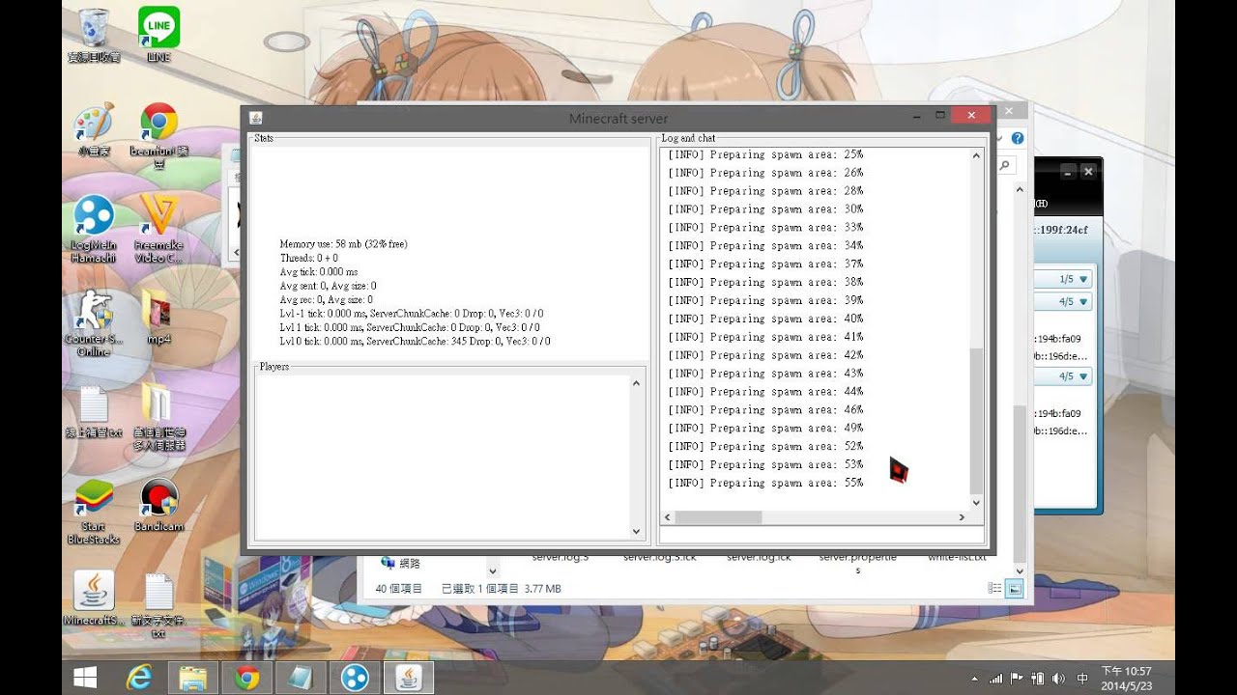This screenshot has height=695, width=1237.
Task: Click the 'Lvl 0 tick' ServerChunkCache 345 line
Action: [x=416, y=342]
